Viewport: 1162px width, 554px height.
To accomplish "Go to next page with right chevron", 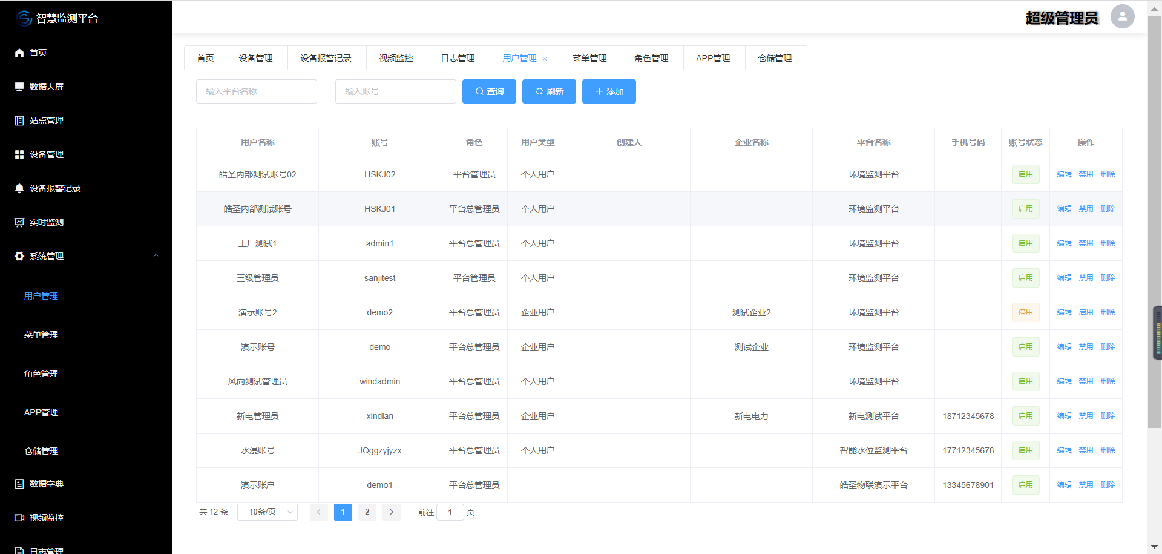I will pos(392,512).
